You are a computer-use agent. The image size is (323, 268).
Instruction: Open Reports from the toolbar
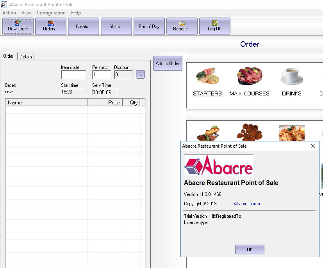(182, 26)
